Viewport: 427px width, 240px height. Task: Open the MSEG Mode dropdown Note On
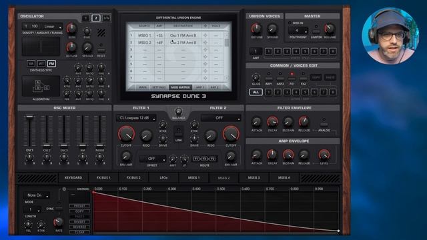coord(37,195)
